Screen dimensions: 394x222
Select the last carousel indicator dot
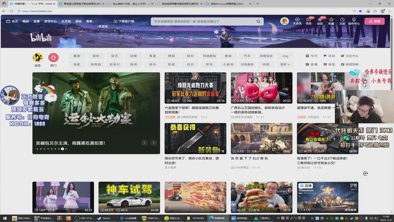point(66,149)
